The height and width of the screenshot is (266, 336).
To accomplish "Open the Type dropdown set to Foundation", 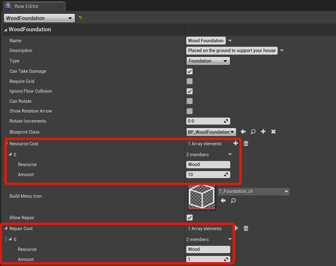I will click(x=208, y=61).
